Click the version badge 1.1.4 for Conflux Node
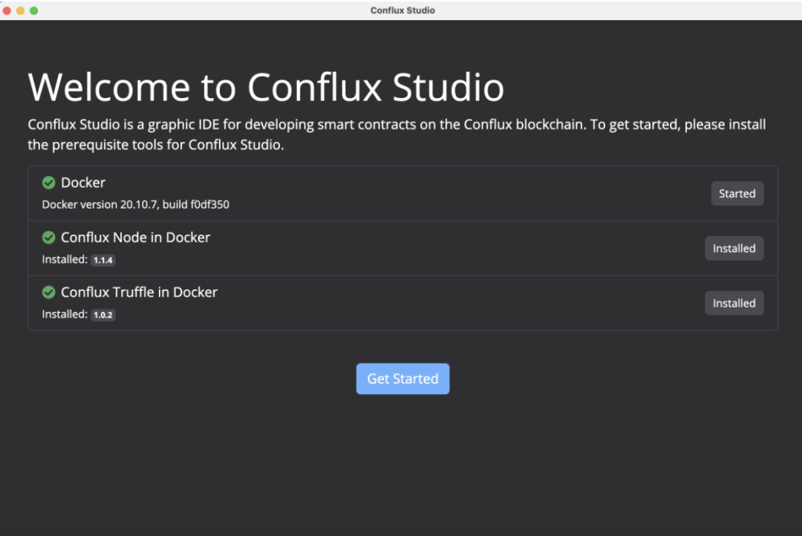 [103, 260]
